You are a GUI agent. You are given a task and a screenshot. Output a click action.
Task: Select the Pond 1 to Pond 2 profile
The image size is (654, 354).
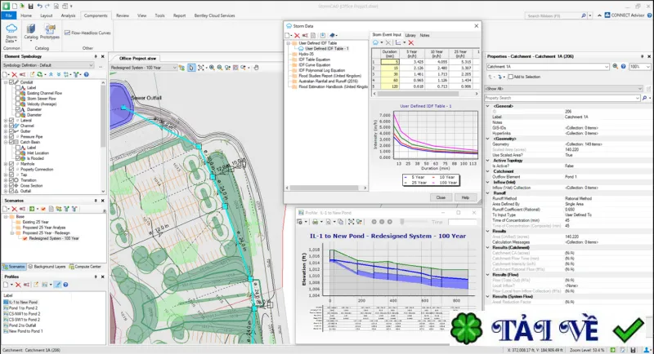[x=23, y=308]
